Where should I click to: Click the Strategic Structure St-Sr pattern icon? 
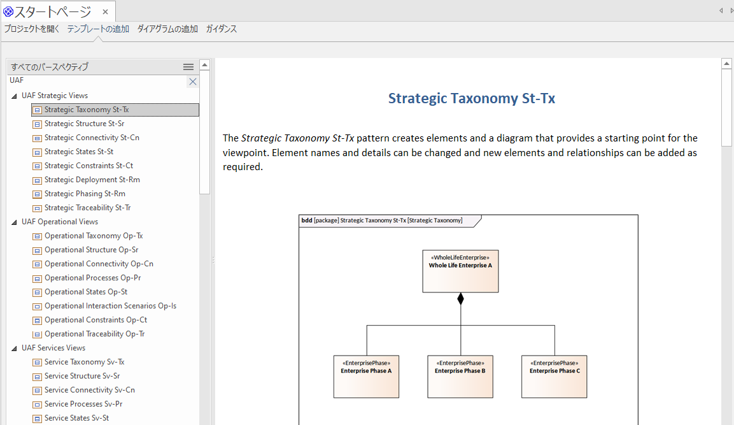point(37,124)
